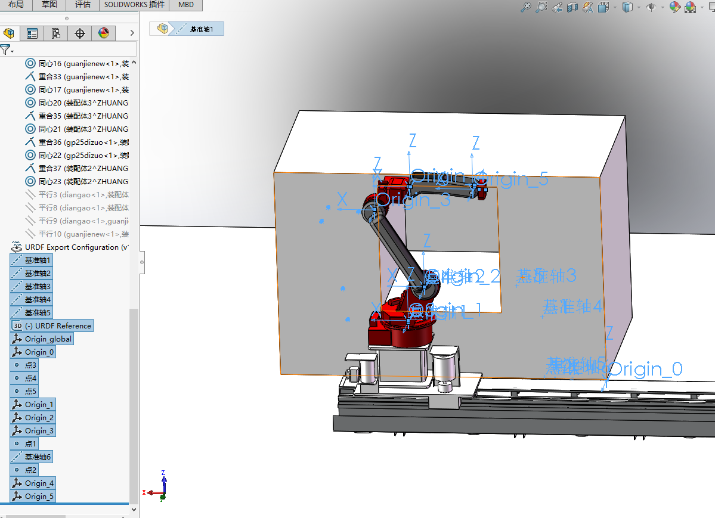Open the filter icon's dropdown arrow
The width and height of the screenshot is (715, 518).
pos(12,51)
